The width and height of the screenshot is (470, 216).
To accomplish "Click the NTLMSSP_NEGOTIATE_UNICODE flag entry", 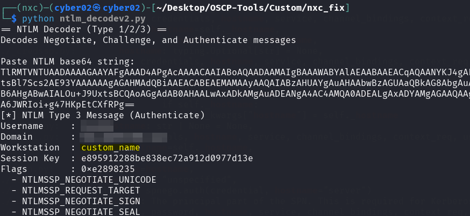I will click(89, 179).
